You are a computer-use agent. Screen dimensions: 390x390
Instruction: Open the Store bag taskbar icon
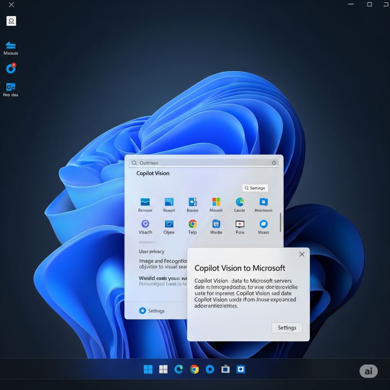(x=225, y=369)
